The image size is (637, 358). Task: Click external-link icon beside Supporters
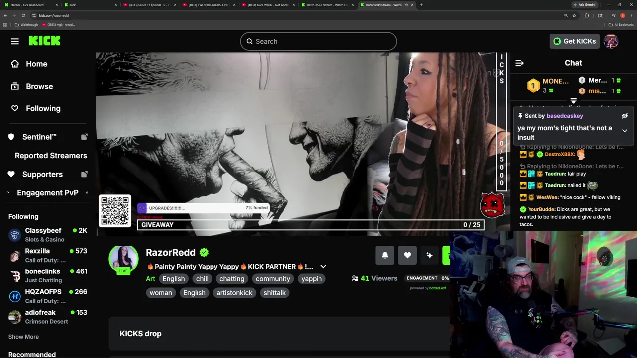coord(84,174)
